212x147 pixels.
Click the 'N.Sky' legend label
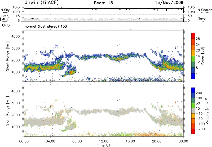click(x=5, y=10)
